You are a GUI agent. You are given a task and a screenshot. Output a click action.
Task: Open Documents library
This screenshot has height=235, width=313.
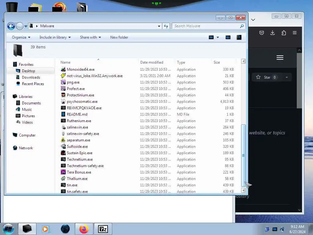click(x=31, y=103)
